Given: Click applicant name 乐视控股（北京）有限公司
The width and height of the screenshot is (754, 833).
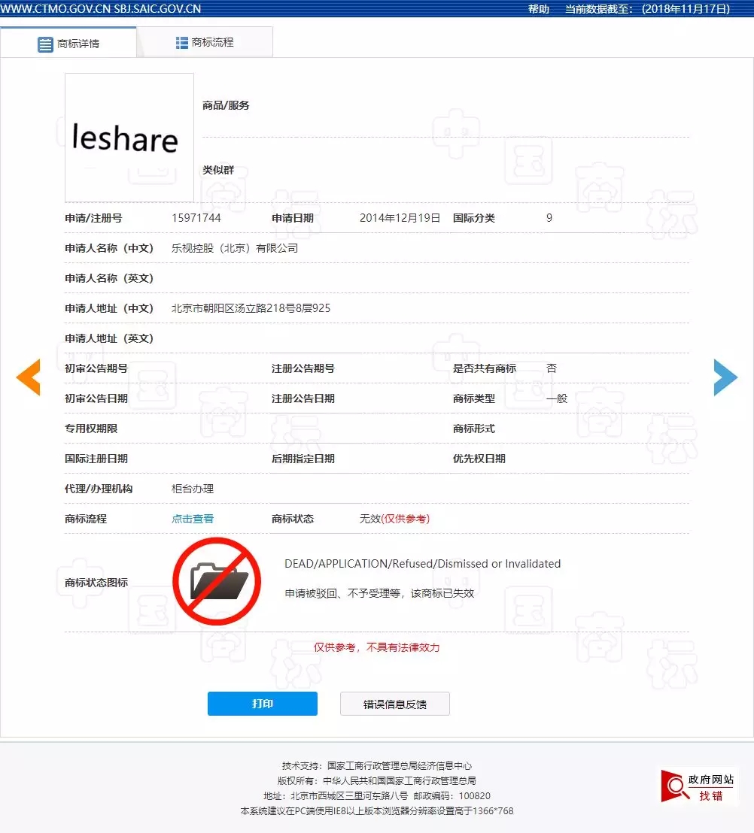Looking at the screenshot, I should (x=235, y=248).
